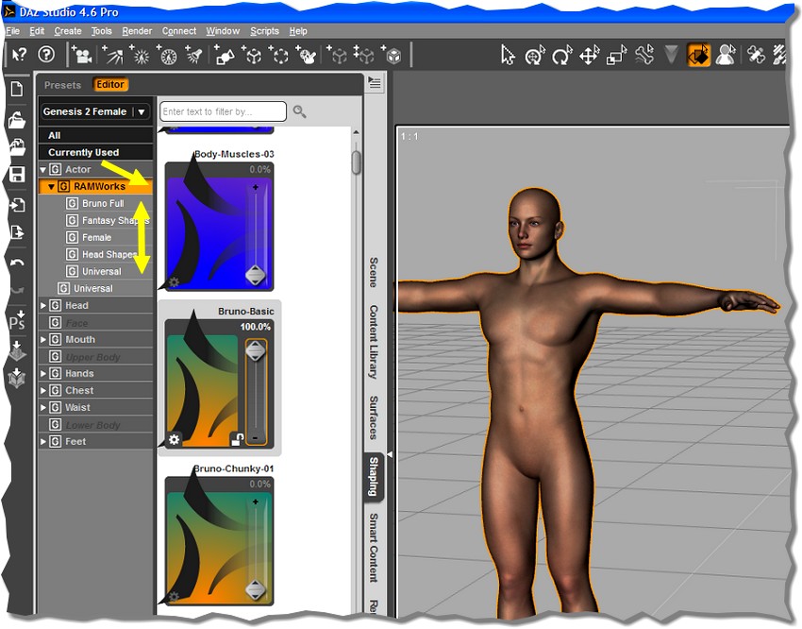Select the Universal manipulator tool
802x629 pixels.
(x=535, y=55)
